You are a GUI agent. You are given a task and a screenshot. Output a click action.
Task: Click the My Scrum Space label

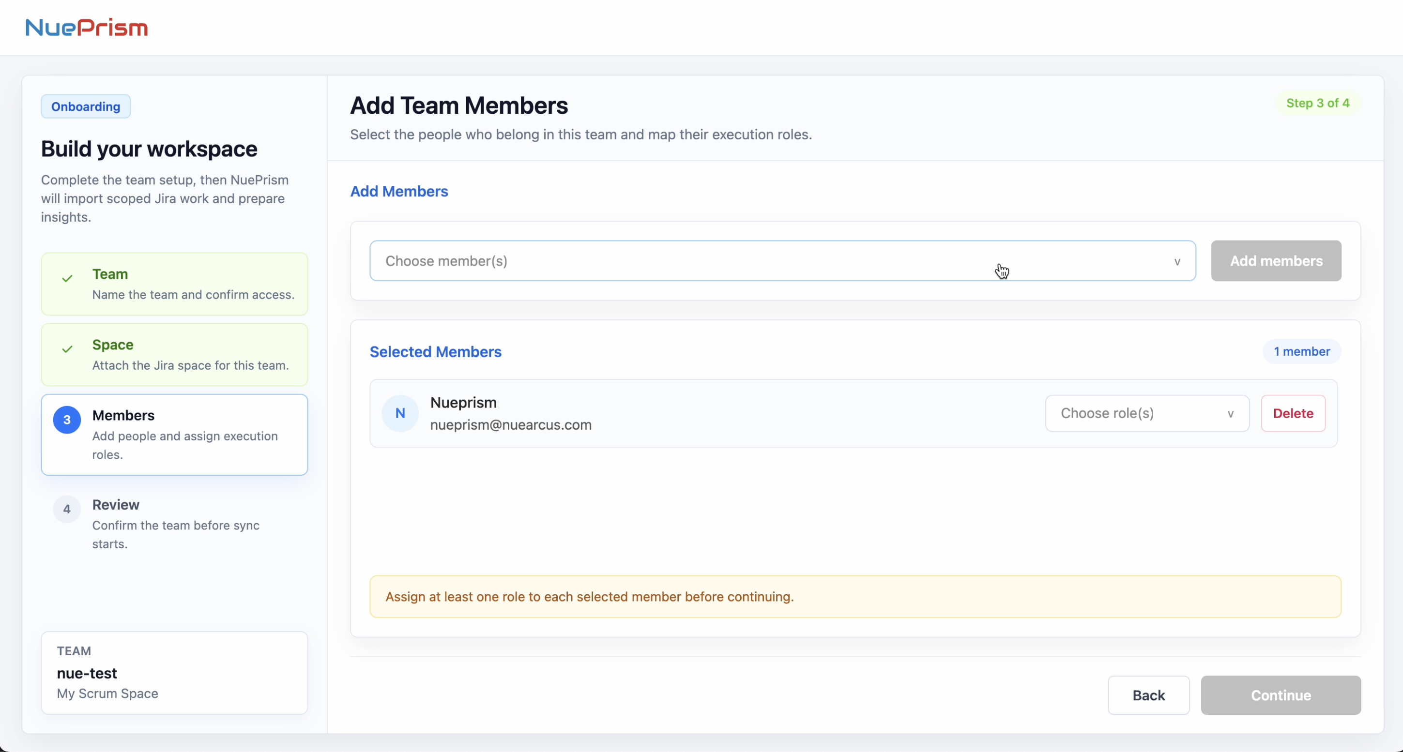click(107, 693)
